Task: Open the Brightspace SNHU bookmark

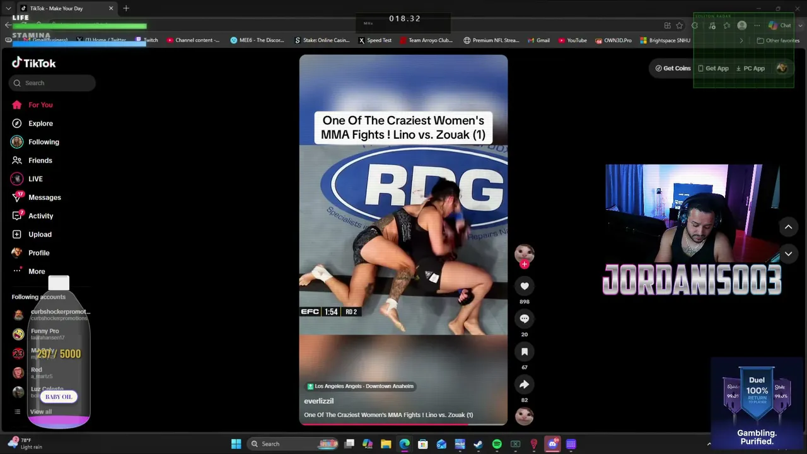Action: tap(665, 40)
